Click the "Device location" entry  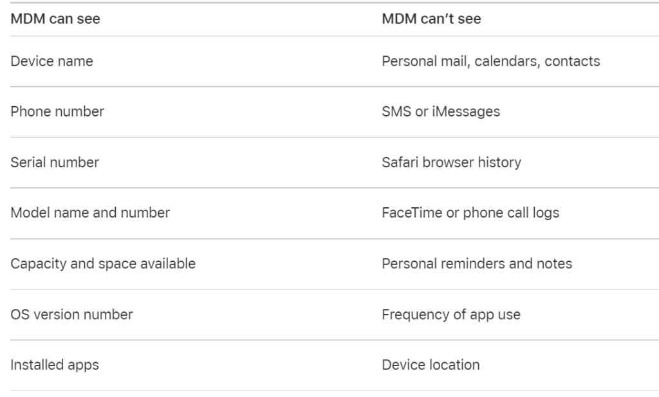click(431, 365)
